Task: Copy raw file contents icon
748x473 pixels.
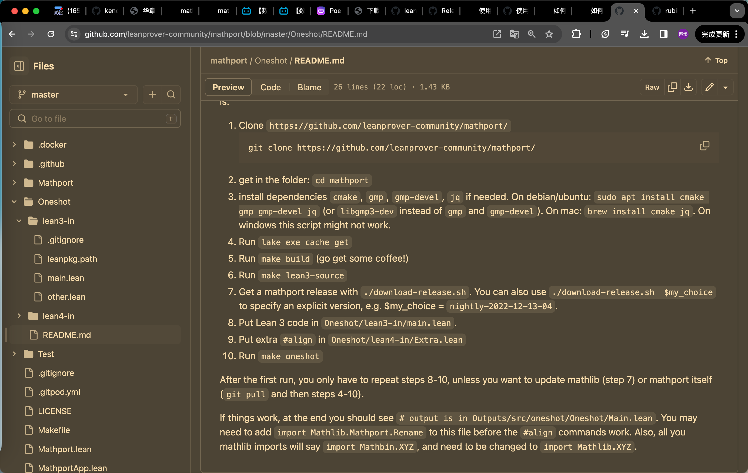Action: click(x=673, y=87)
